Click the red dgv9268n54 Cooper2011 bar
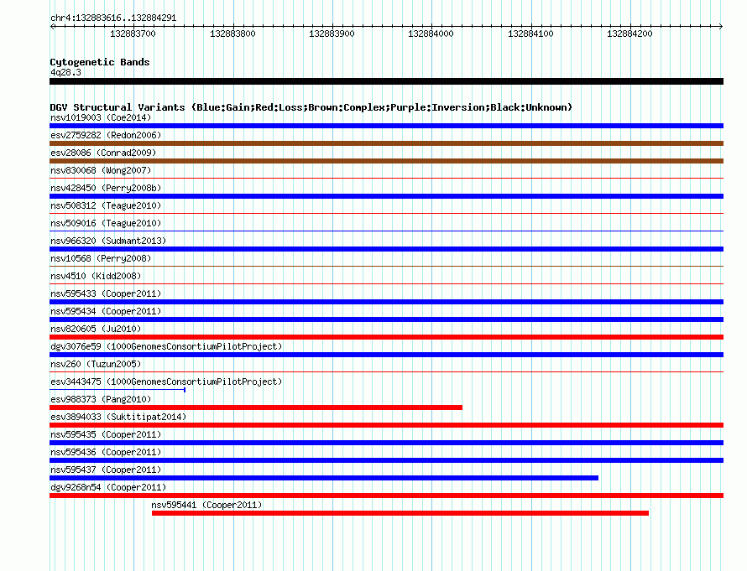This screenshot has height=571, width=747. pos(386,496)
